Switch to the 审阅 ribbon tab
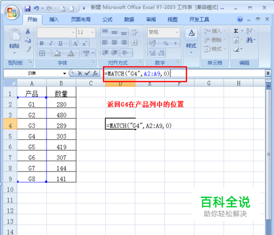 tap(151, 19)
